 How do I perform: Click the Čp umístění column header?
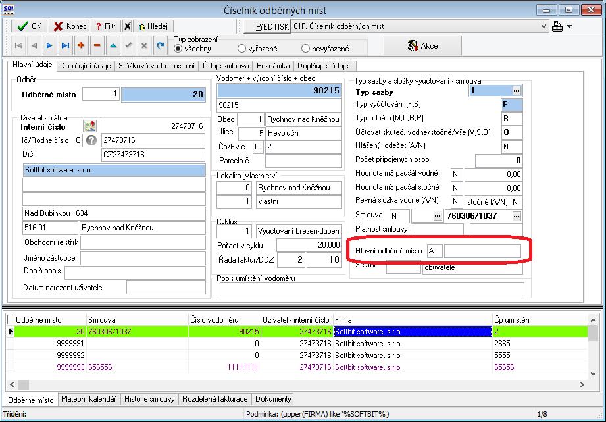point(540,320)
